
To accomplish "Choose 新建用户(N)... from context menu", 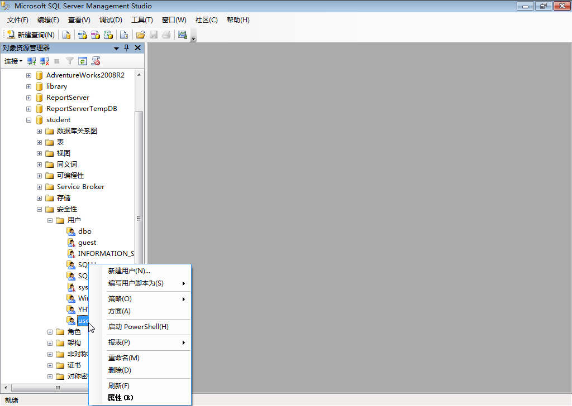I will point(140,271).
